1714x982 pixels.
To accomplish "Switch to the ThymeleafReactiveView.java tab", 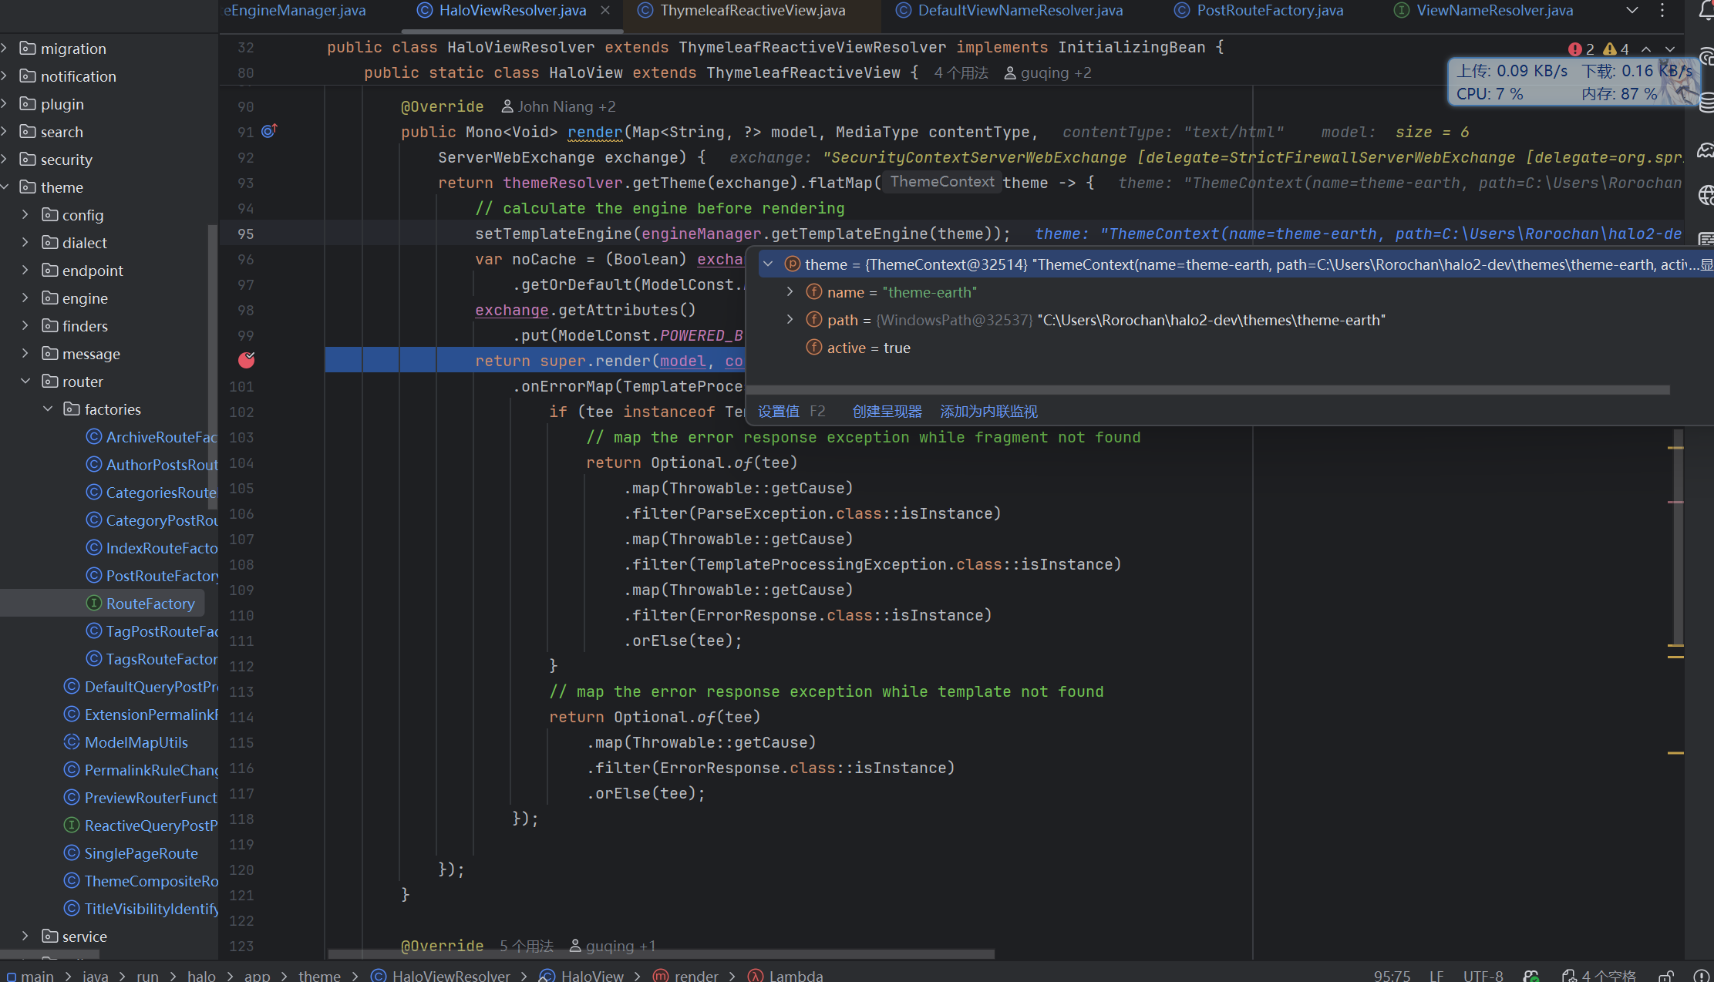I will (x=752, y=11).
